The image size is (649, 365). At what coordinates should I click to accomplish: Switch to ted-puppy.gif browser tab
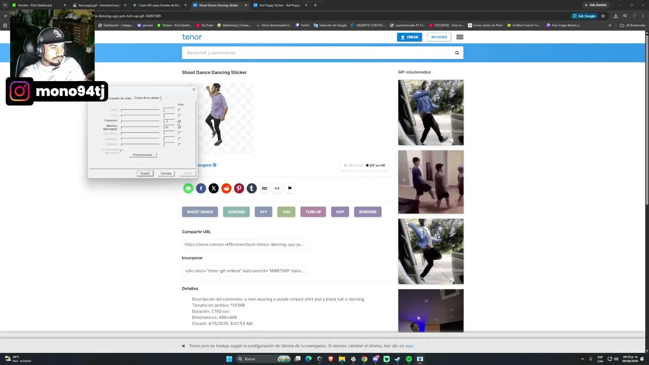pos(99,5)
